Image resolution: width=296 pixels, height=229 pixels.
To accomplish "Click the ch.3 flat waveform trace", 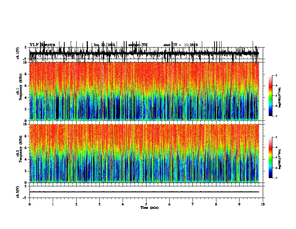I will 144,192.
